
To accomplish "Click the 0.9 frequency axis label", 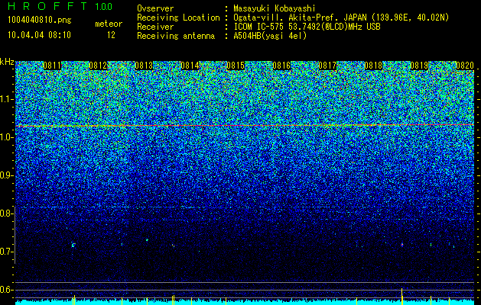I will click(x=5, y=175).
